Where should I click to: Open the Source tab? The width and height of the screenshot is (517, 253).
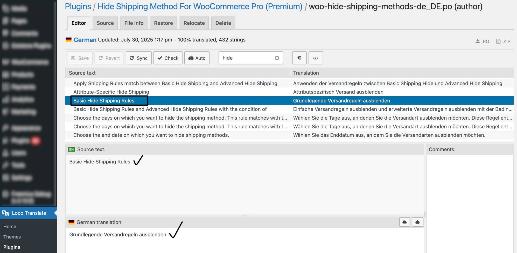pyautogui.click(x=105, y=23)
